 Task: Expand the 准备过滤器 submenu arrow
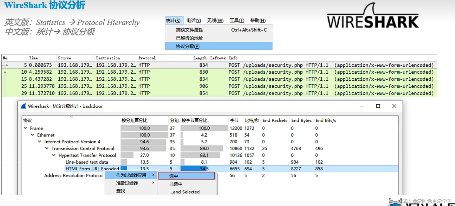coord(153,183)
